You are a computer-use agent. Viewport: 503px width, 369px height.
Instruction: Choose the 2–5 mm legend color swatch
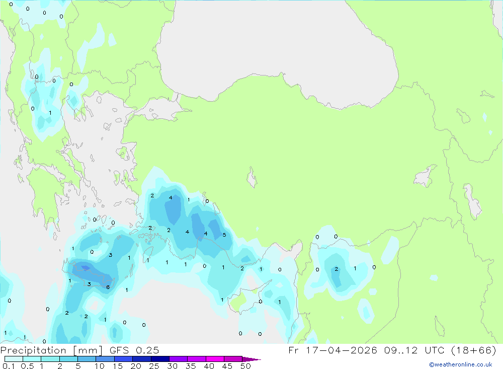[x=68, y=359]
